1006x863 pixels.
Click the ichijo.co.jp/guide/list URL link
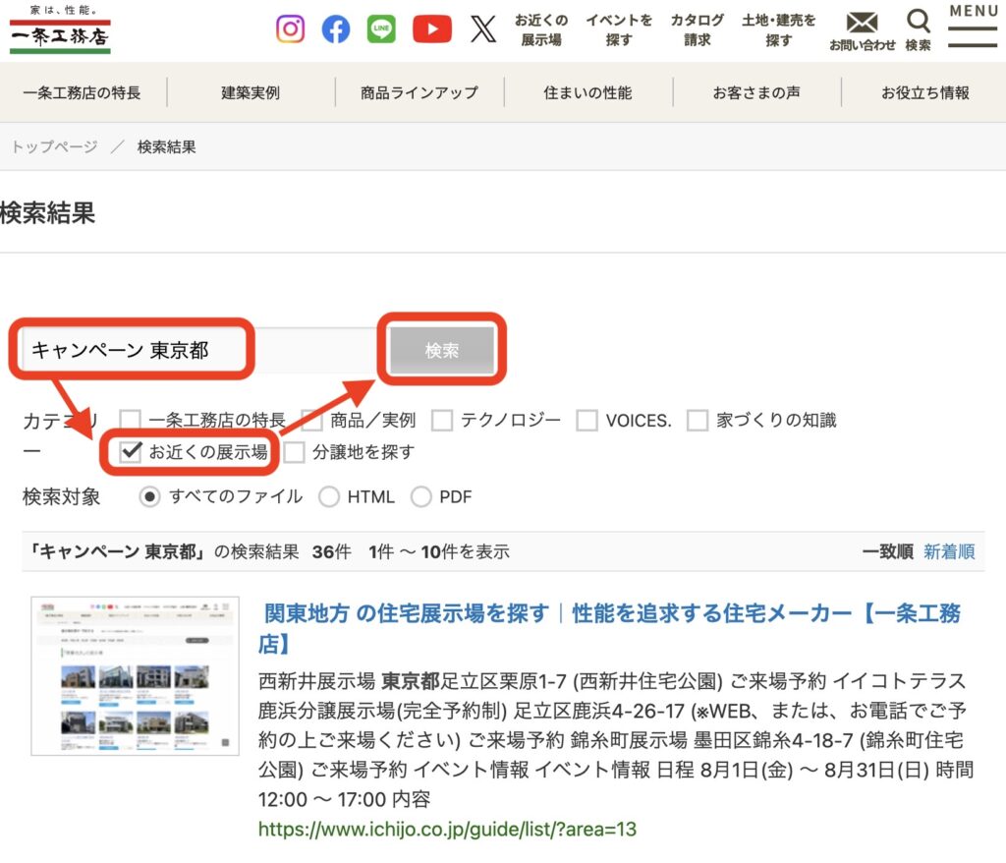point(447,829)
